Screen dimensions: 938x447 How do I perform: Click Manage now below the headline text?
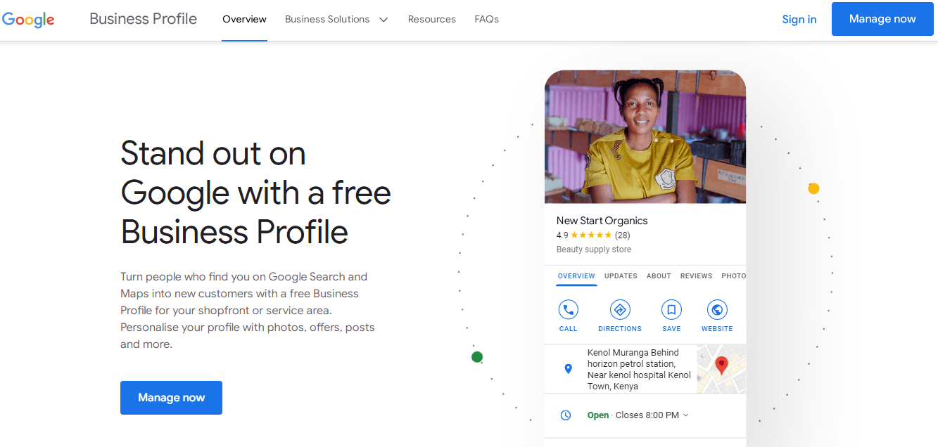[171, 398]
